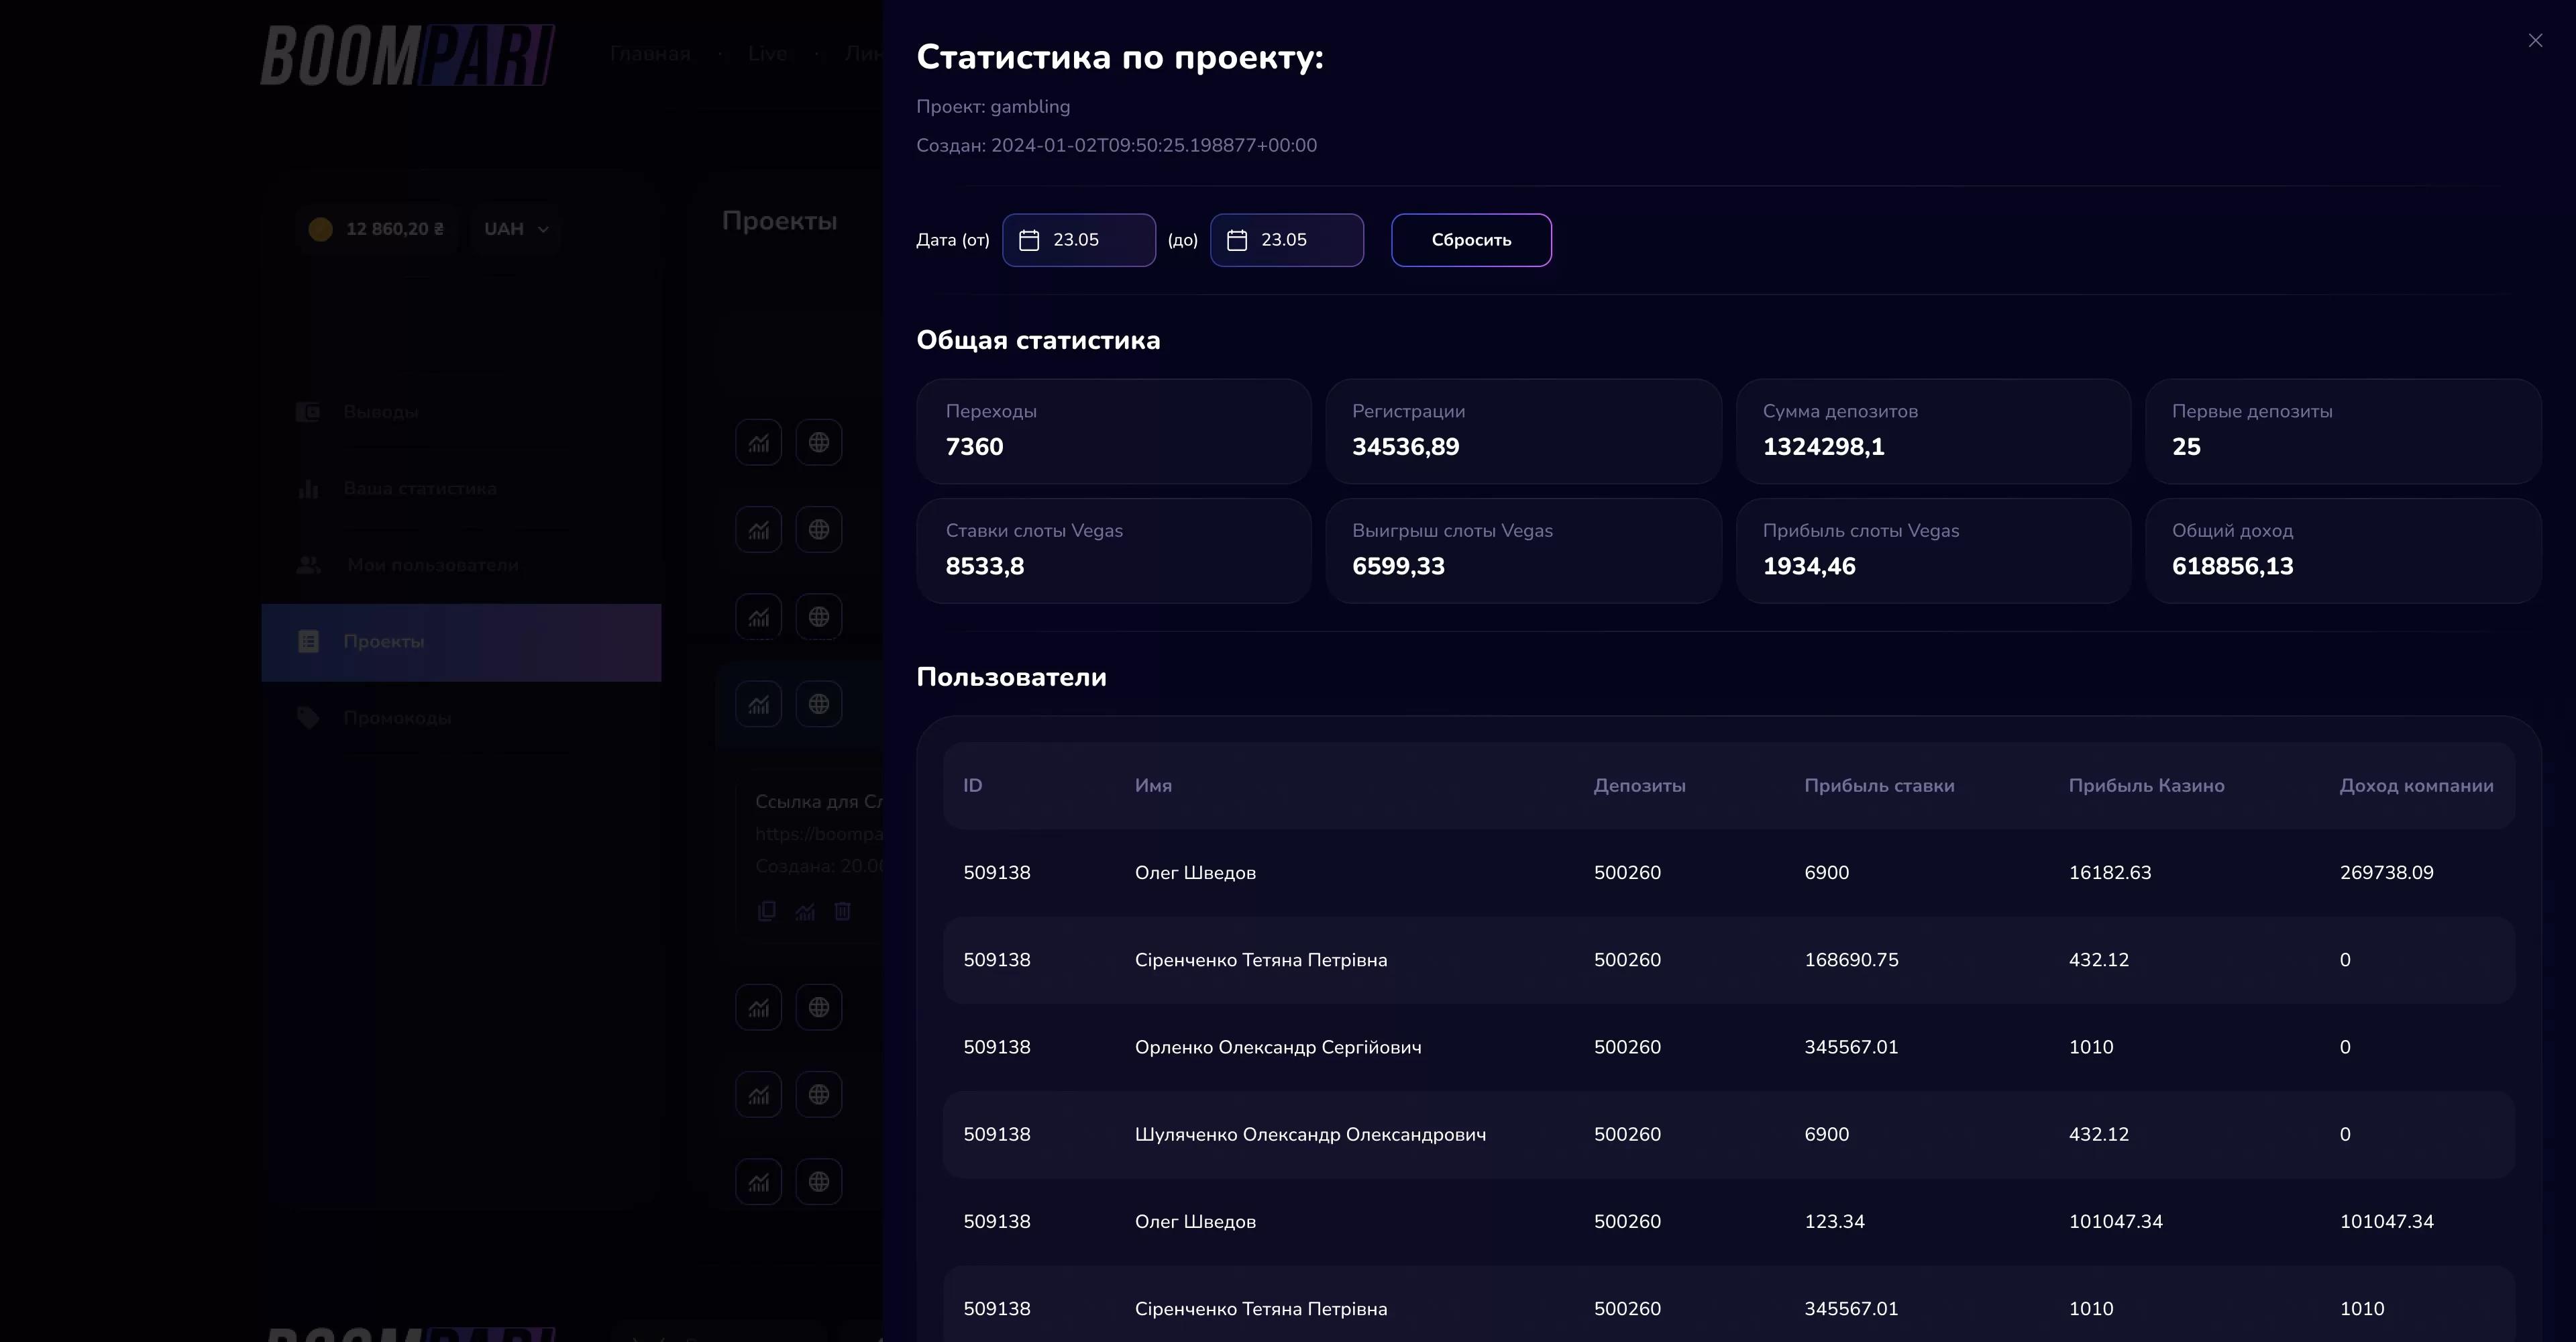The width and height of the screenshot is (2576, 1342).
Task: Click the trash delete icon under the link
Action: [x=843, y=911]
